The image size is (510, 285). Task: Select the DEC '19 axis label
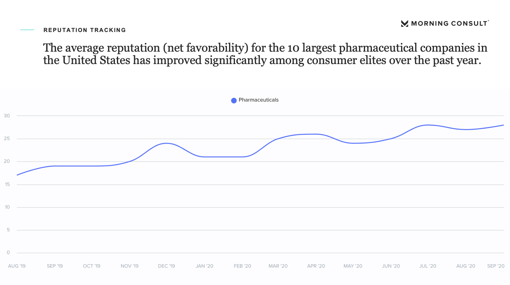click(166, 266)
